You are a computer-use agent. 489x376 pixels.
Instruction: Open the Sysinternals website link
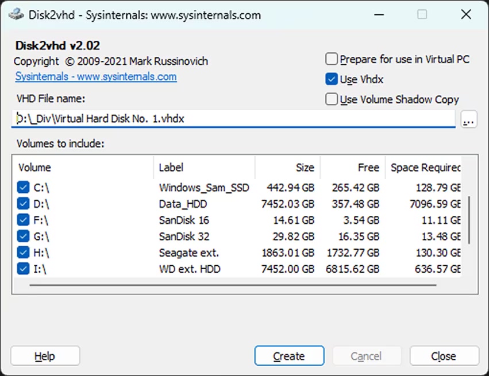[x=96, y=76]
